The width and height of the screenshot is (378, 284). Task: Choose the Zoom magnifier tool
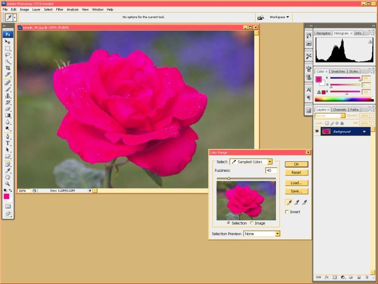(x=8, y=184)
